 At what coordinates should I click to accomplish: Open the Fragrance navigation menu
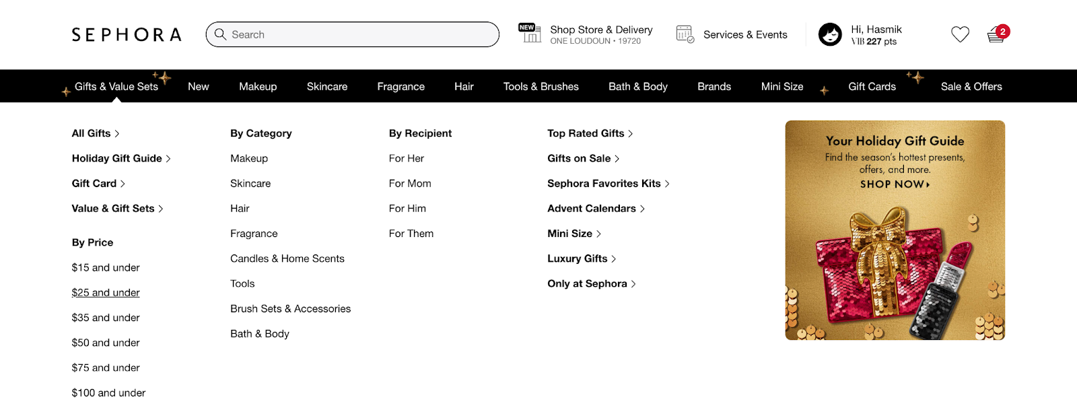tap(401, 86)
